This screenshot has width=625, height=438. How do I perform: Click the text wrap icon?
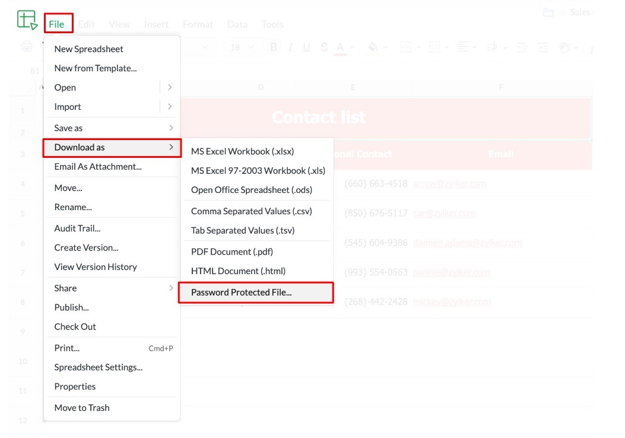tap(492, 47)
